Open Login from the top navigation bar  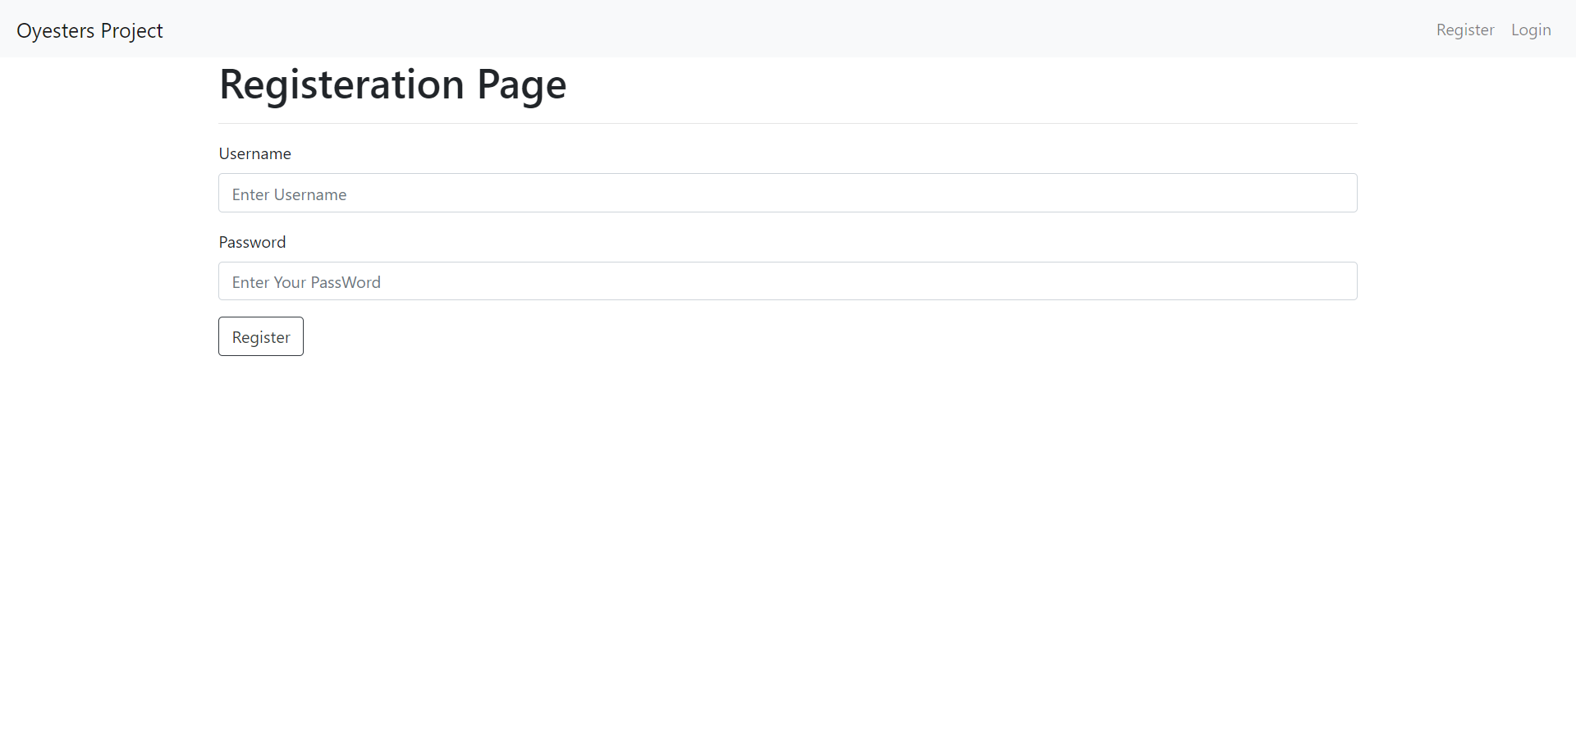pos(1531,30)
